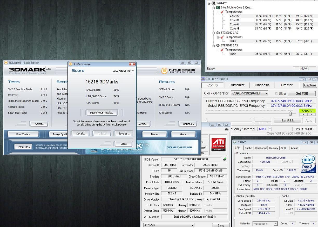Open the Processor #1 selection dropdown in CPU-Z

click(x=275, y=224)
